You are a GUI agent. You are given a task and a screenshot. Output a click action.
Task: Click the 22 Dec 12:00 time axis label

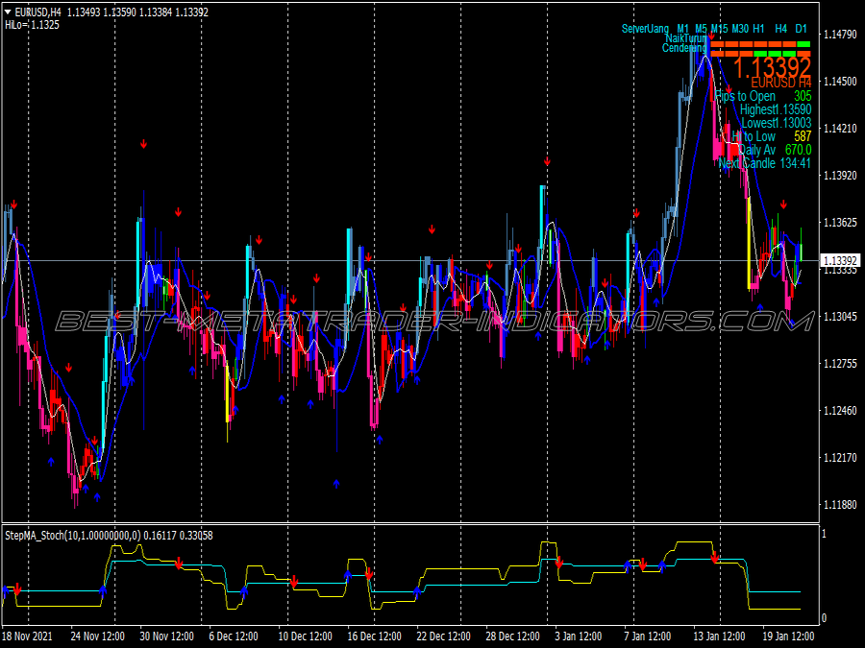443,636
